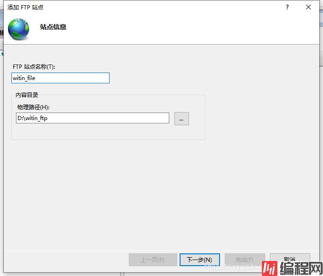Click the 站点信息 heading text

(x=53, y=27)
